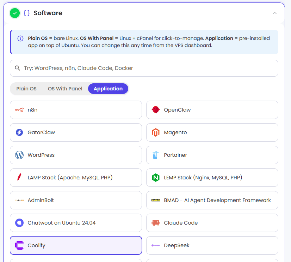This screenshot has width=291, height=262.
Task: Click the WordPress W logo icon
Action: [x=19, y=155]
